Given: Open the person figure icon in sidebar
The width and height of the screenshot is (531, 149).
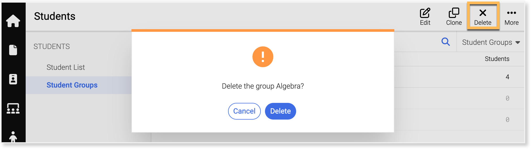Looking at the screenshot, I should (x=13, y=137).
